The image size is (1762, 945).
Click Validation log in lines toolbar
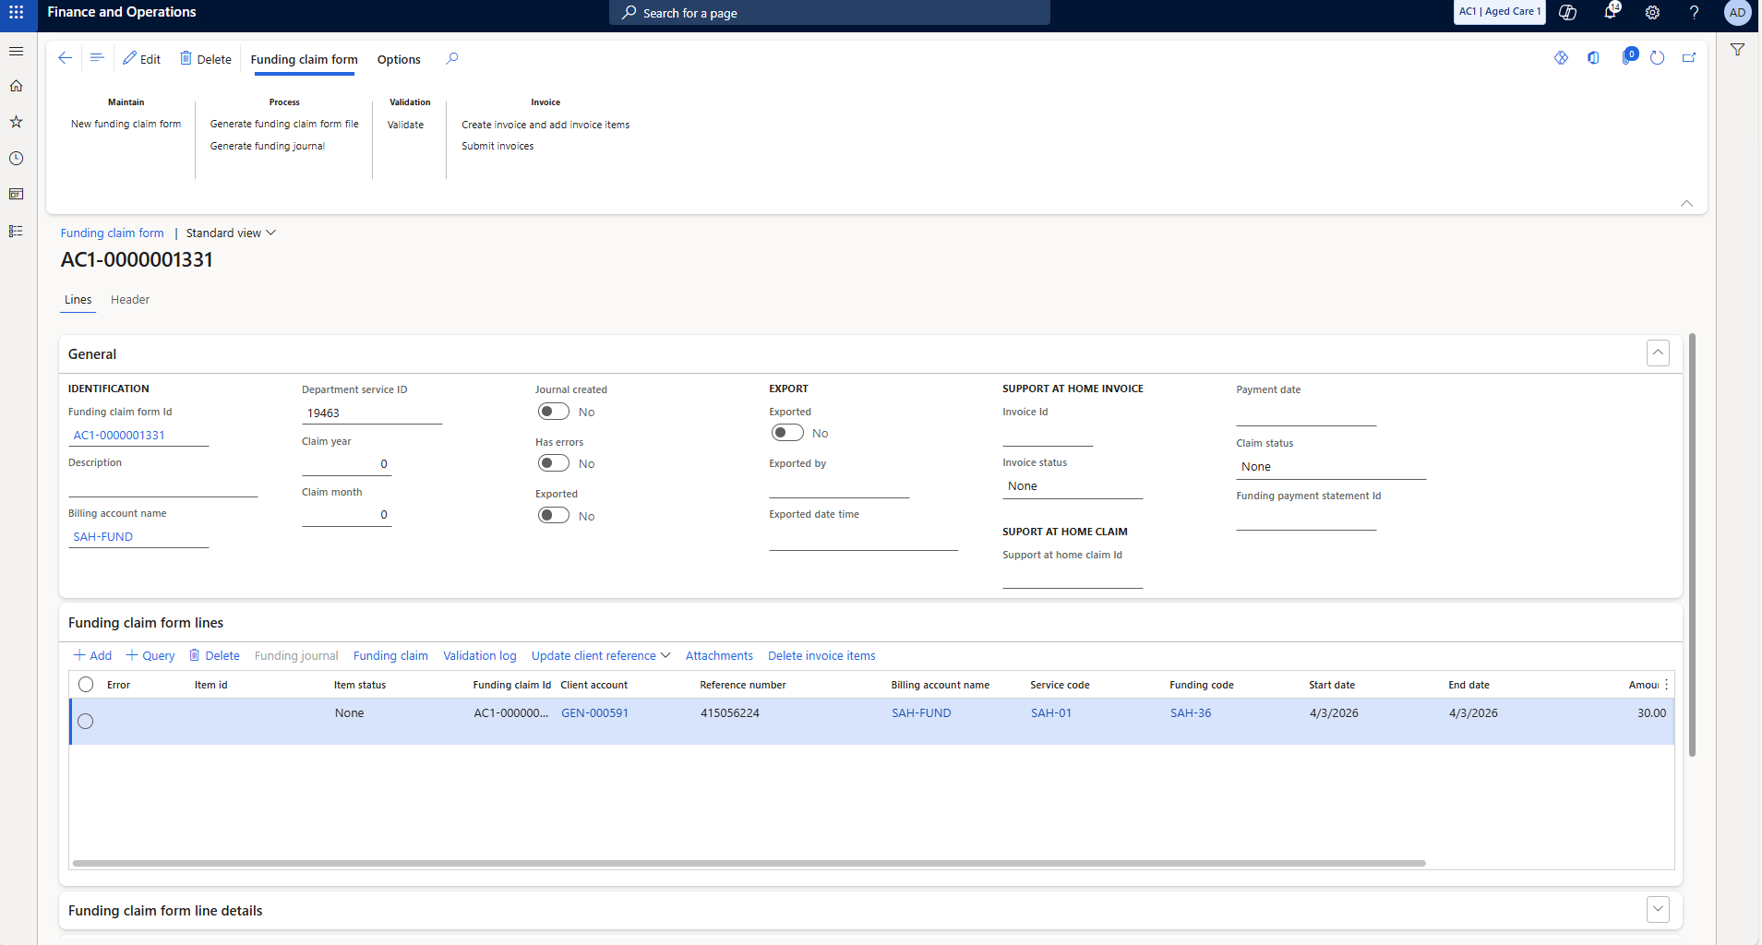pos(480,656)
